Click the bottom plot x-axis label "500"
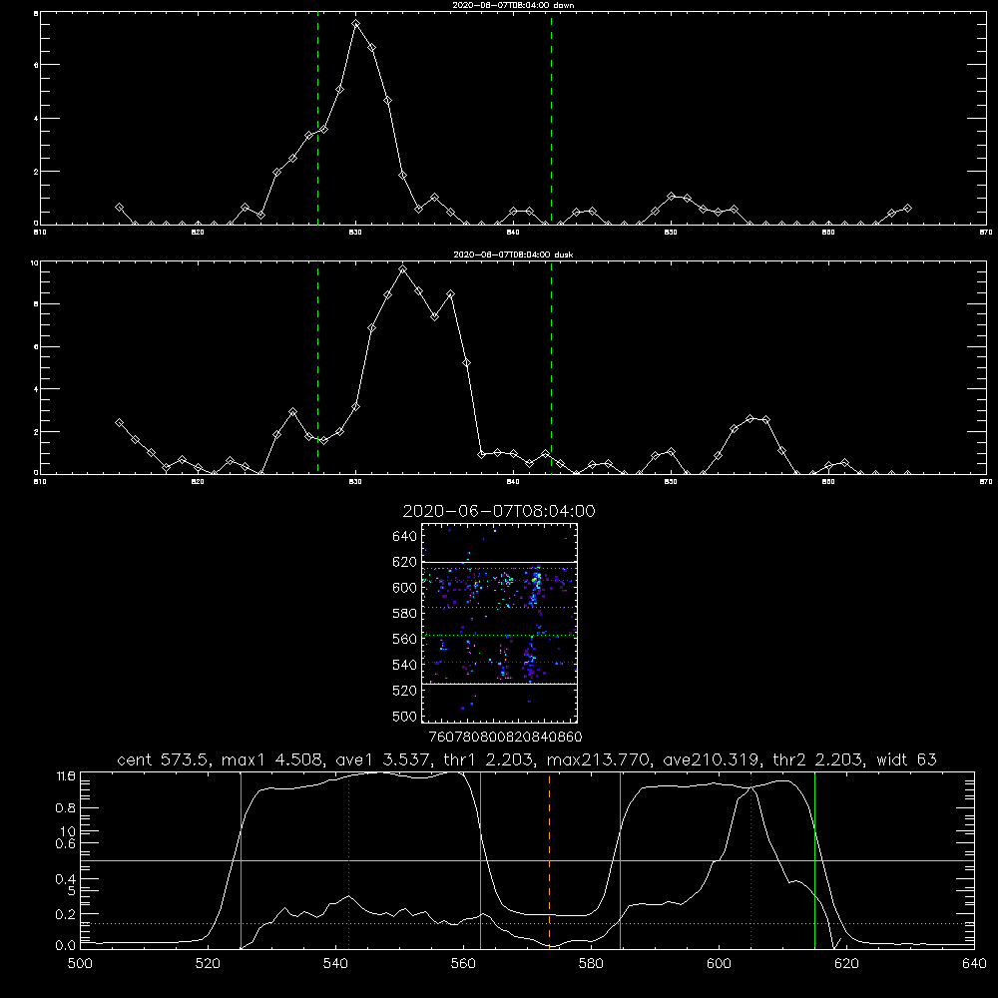Image resolution: width=998 pixels, height=998 pixels. (80, 964)
